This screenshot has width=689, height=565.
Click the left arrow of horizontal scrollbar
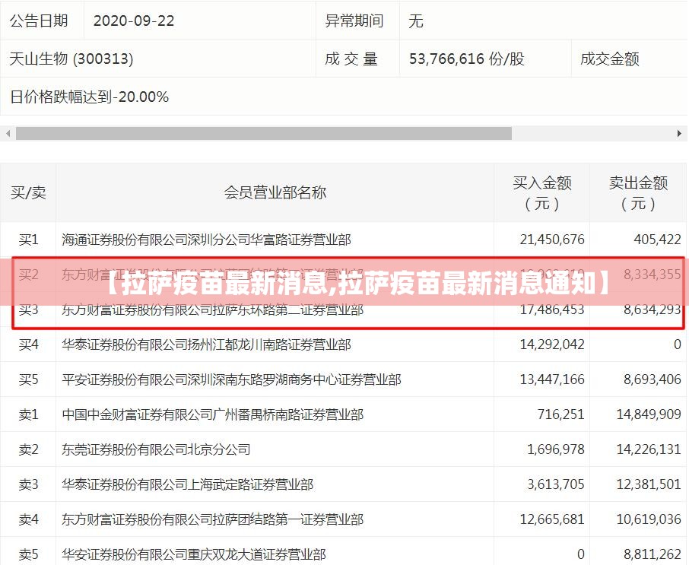click(8, 134)
